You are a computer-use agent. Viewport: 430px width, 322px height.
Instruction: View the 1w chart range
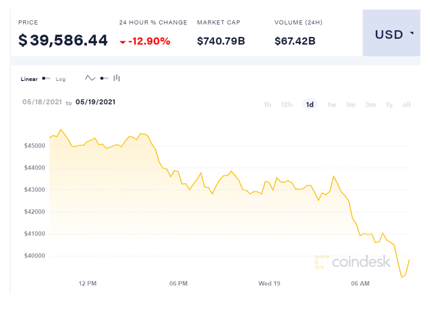click(x=331, y=104)
